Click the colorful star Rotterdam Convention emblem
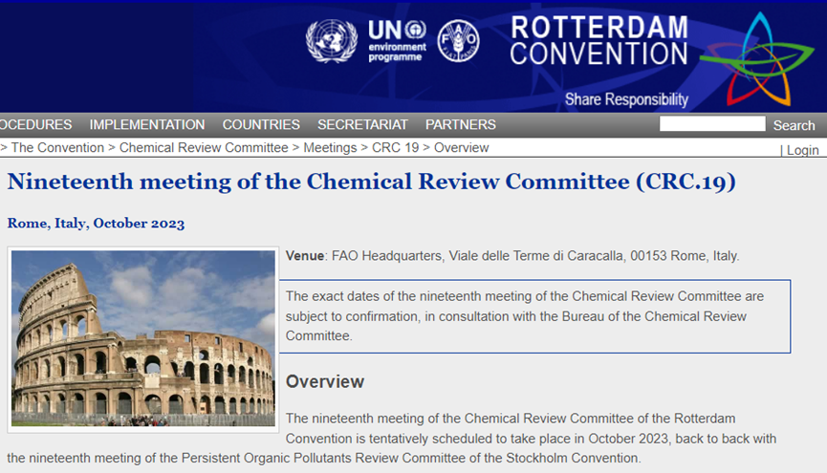Viewport: 827px width, 473px height. pyautogui.click(x=759, y=58)
